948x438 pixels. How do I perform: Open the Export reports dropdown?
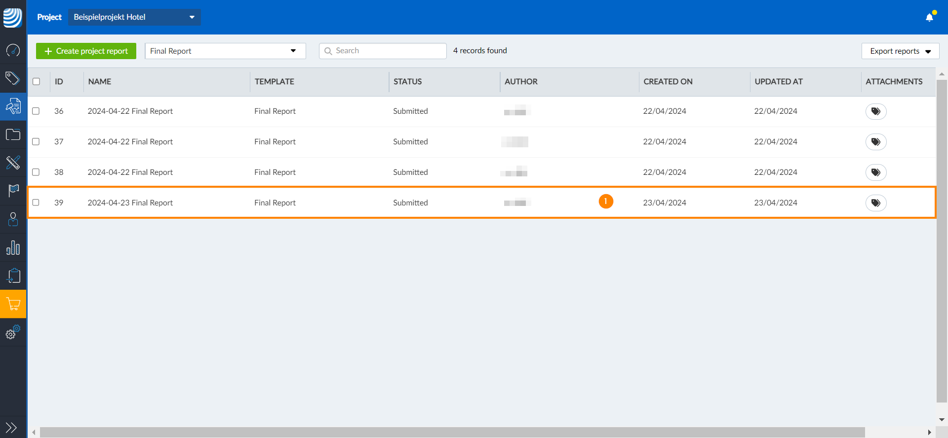900,51
